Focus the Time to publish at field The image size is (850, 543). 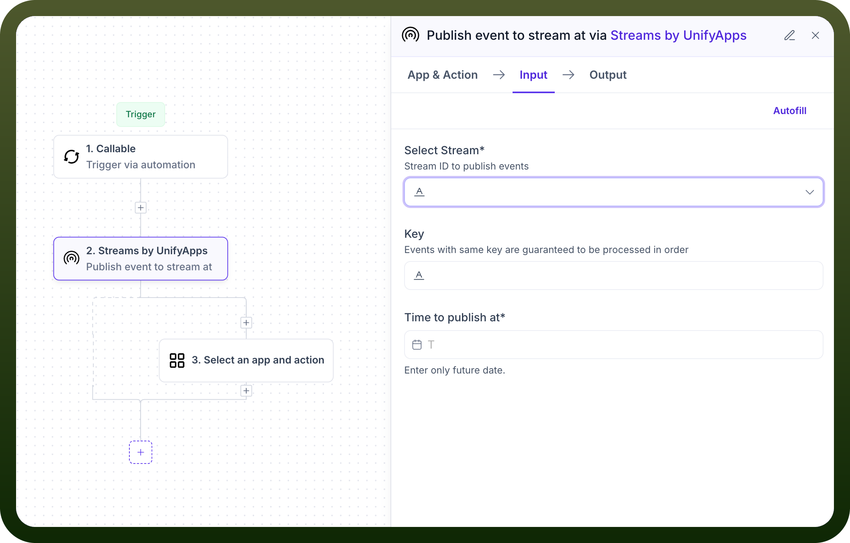[x=614, y=345]
